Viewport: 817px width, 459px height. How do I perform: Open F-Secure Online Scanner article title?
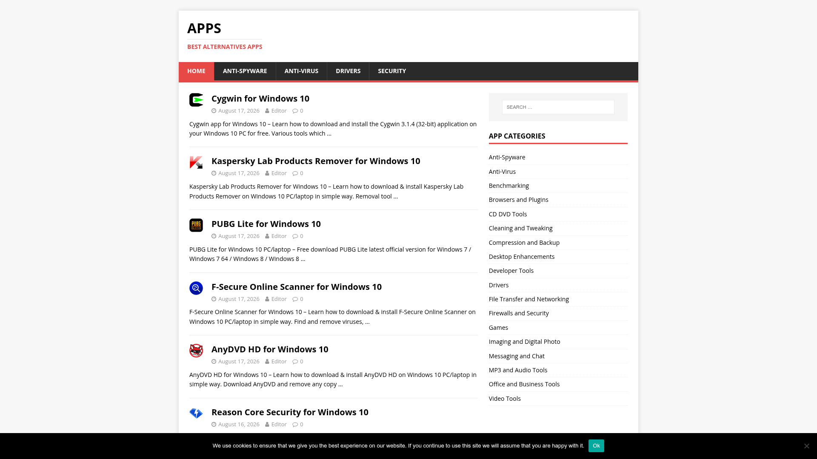coord(297,287)
